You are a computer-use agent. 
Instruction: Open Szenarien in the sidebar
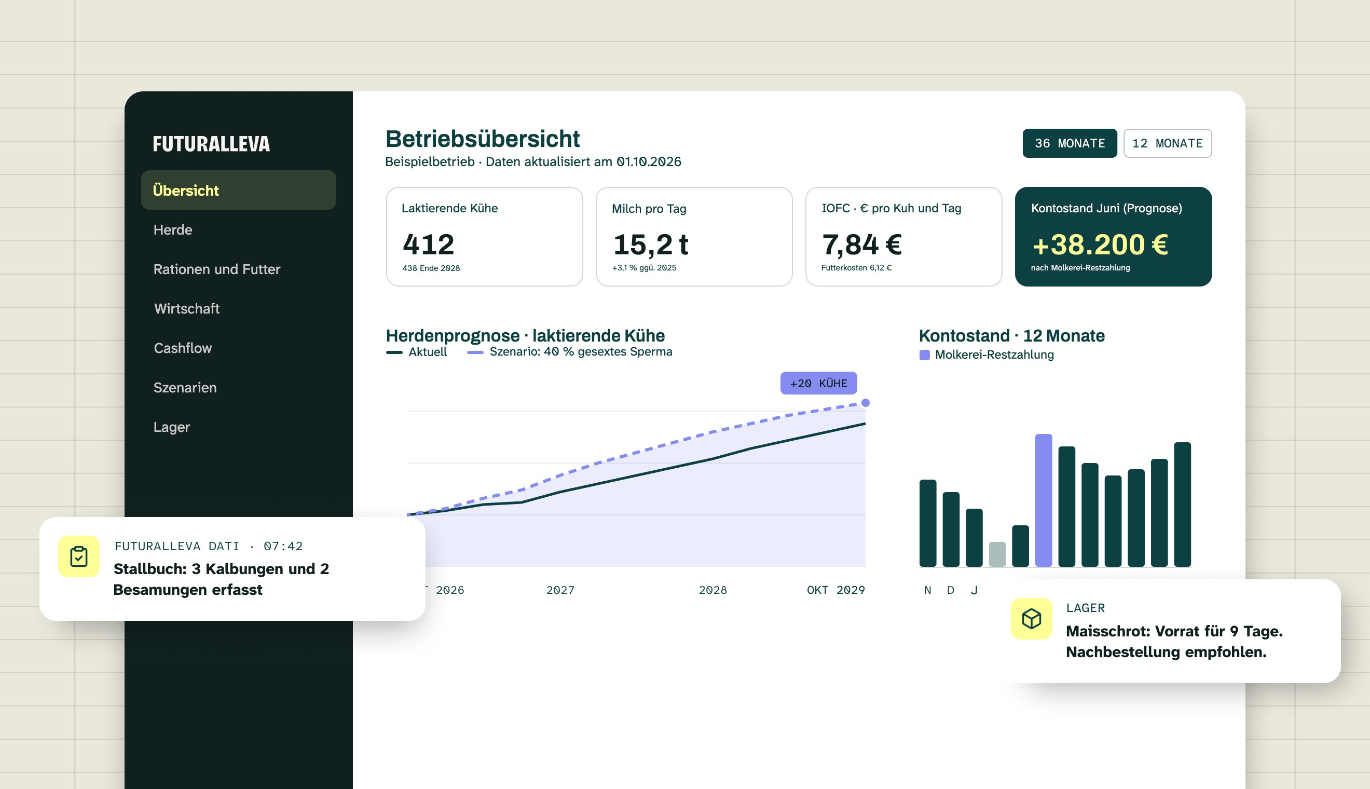[185, 387]
